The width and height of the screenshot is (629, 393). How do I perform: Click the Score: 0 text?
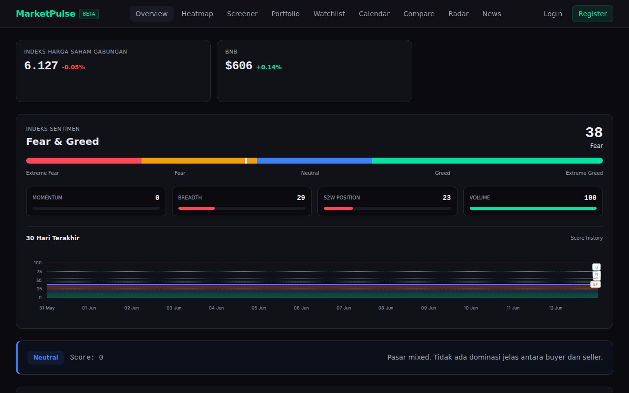[x=86, y=358]
